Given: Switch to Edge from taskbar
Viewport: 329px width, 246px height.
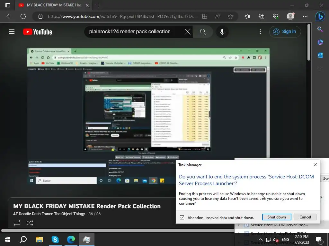Looking at the screenshot, I should point(71,240).
